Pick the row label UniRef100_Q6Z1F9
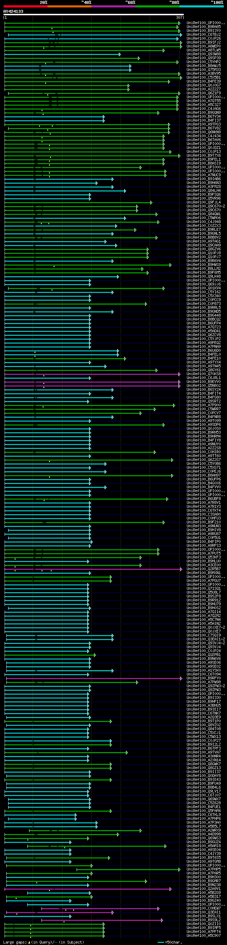 (204, 93)
